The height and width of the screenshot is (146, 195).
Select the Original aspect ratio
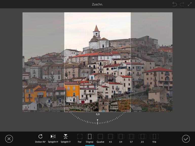(90, 137)
